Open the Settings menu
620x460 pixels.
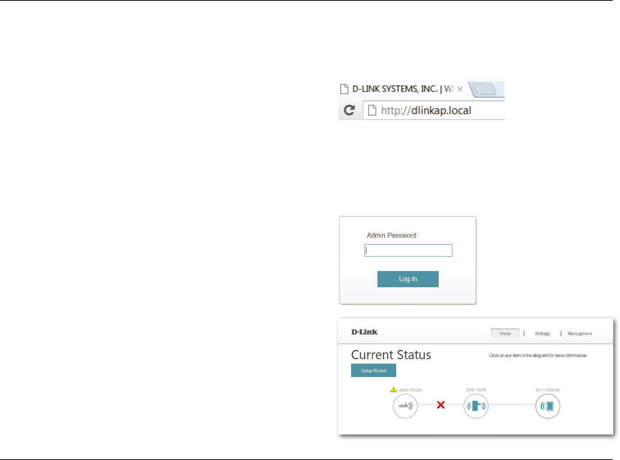pyautogui.click(x=543, y=334)
